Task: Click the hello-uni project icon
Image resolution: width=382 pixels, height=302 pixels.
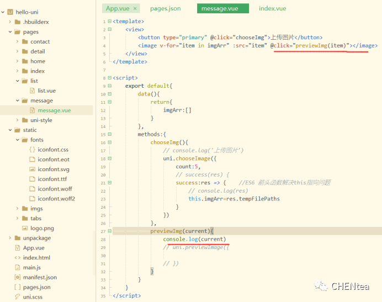Action: click(10, 12)
